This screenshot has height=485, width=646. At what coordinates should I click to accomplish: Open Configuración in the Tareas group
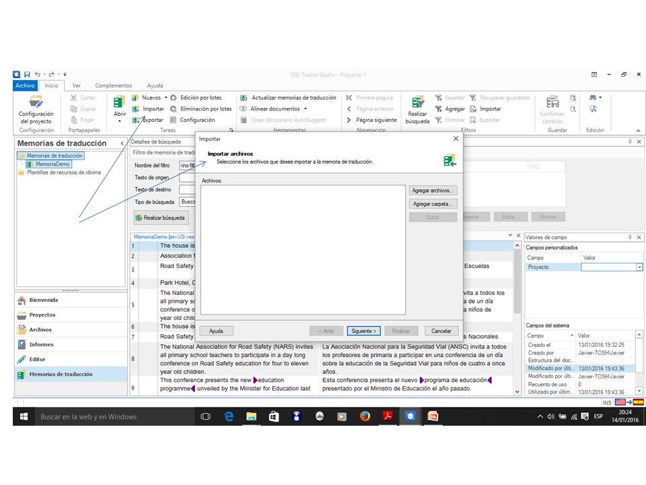[192, 120]
